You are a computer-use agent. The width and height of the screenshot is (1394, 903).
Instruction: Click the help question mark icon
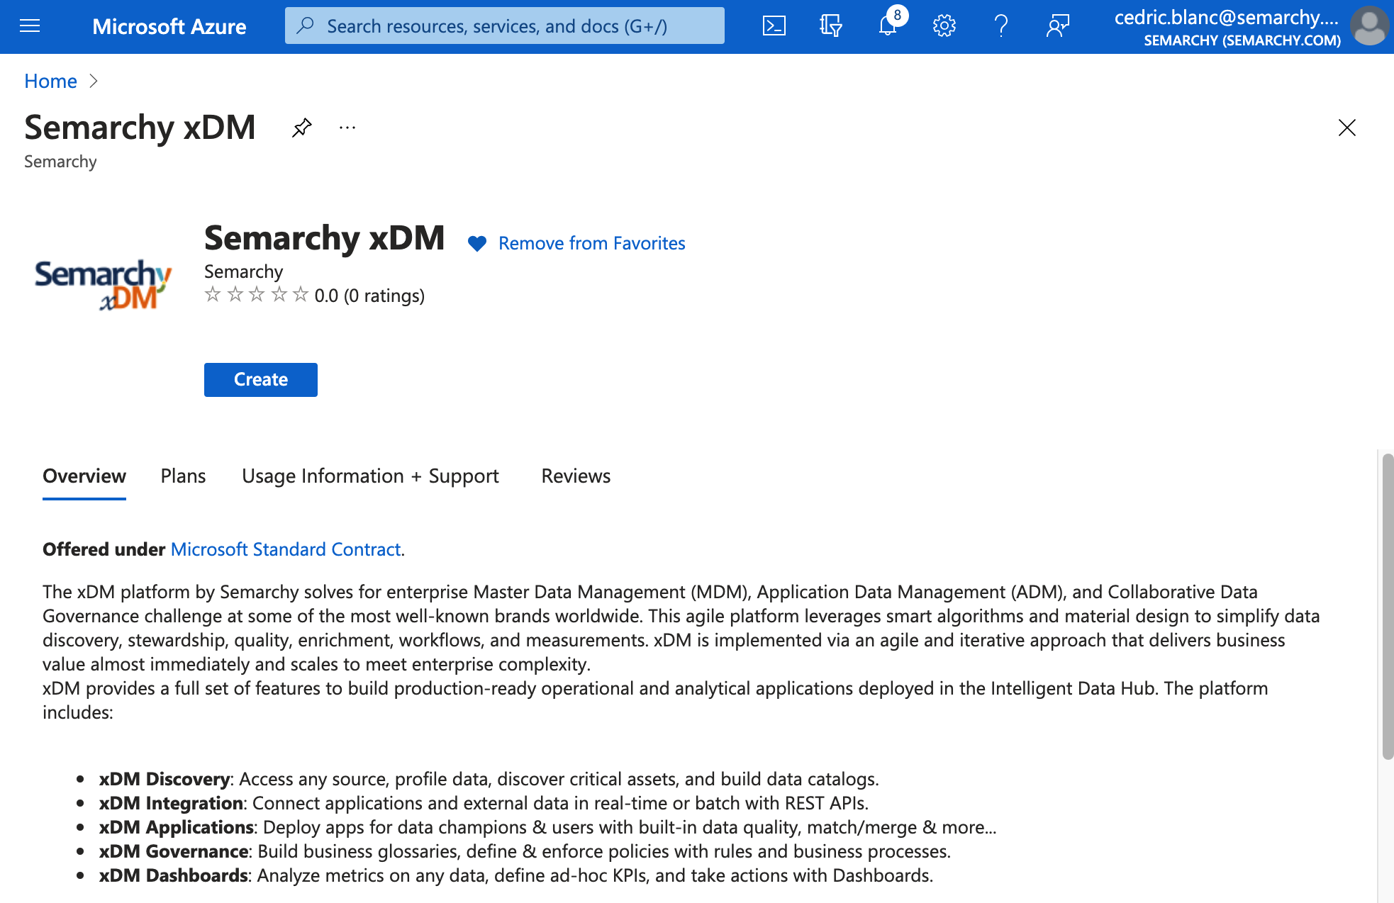[1000, 26]
